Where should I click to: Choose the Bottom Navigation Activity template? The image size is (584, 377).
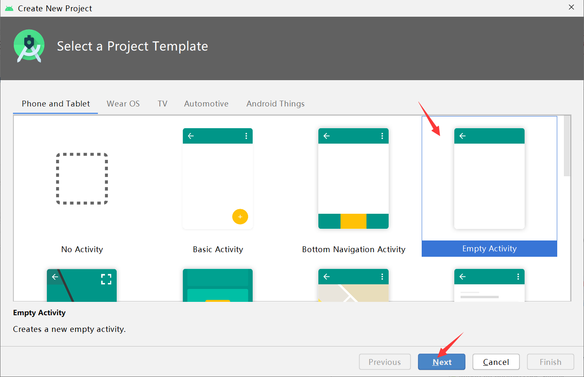point(353,179)
